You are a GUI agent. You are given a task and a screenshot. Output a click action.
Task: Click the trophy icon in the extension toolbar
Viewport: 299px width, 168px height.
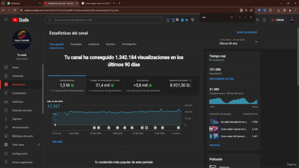(x=192, y=20)
